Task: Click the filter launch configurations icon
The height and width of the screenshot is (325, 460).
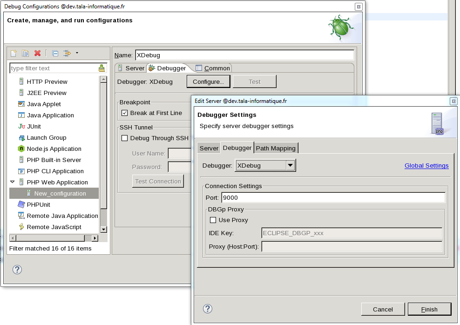Action: click(67, 53)
